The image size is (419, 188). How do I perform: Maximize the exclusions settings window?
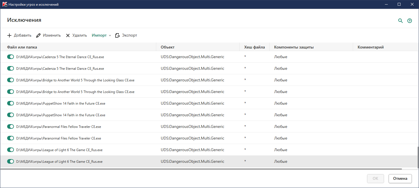[399, 5]
